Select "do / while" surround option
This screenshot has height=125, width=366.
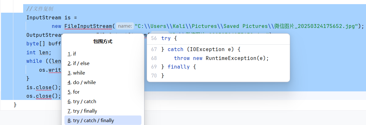(103, 82)
